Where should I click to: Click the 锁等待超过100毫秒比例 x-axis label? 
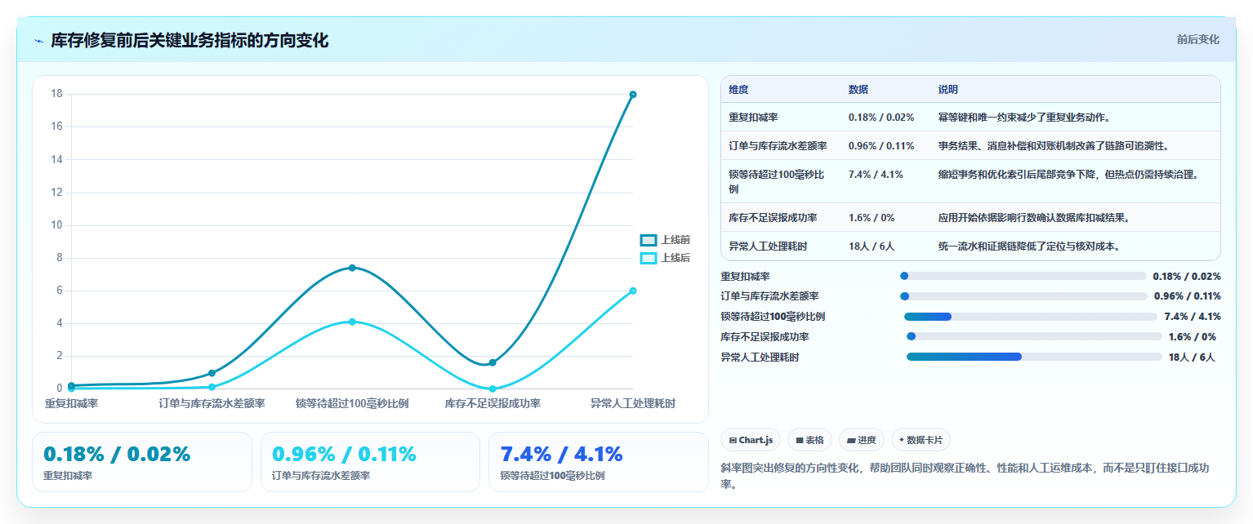pos(352,404)
